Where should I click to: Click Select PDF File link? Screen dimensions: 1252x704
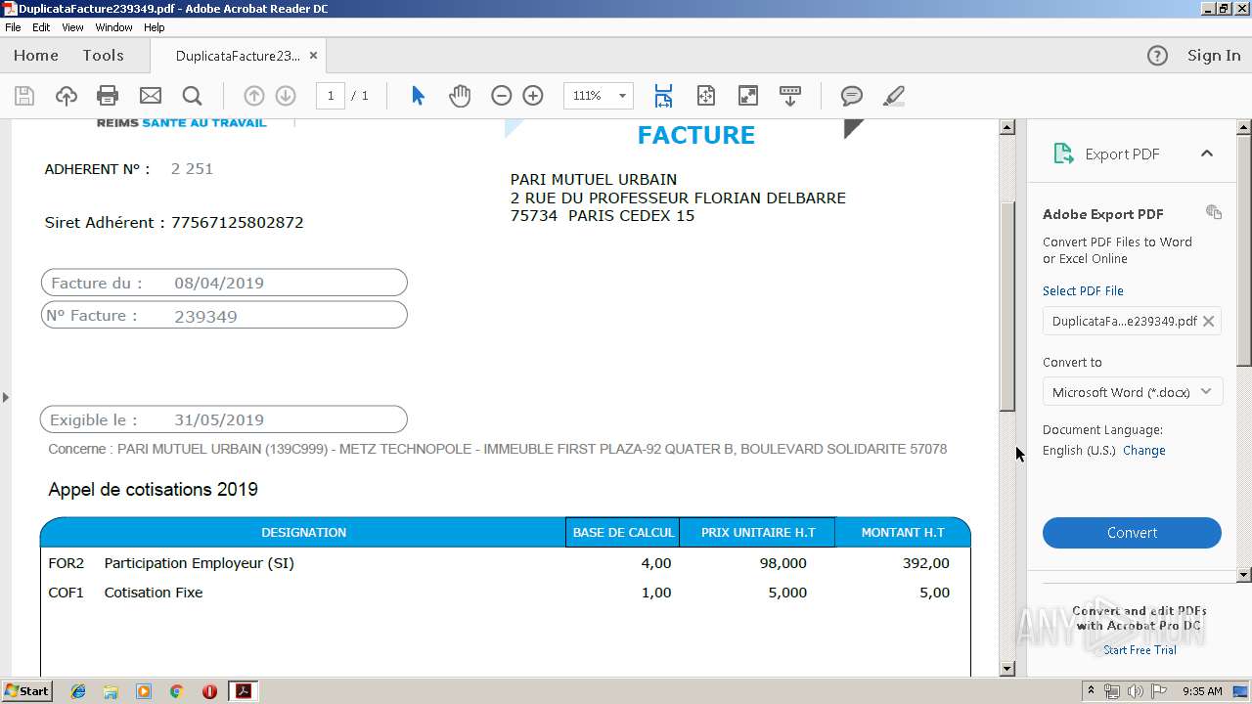1083,290
